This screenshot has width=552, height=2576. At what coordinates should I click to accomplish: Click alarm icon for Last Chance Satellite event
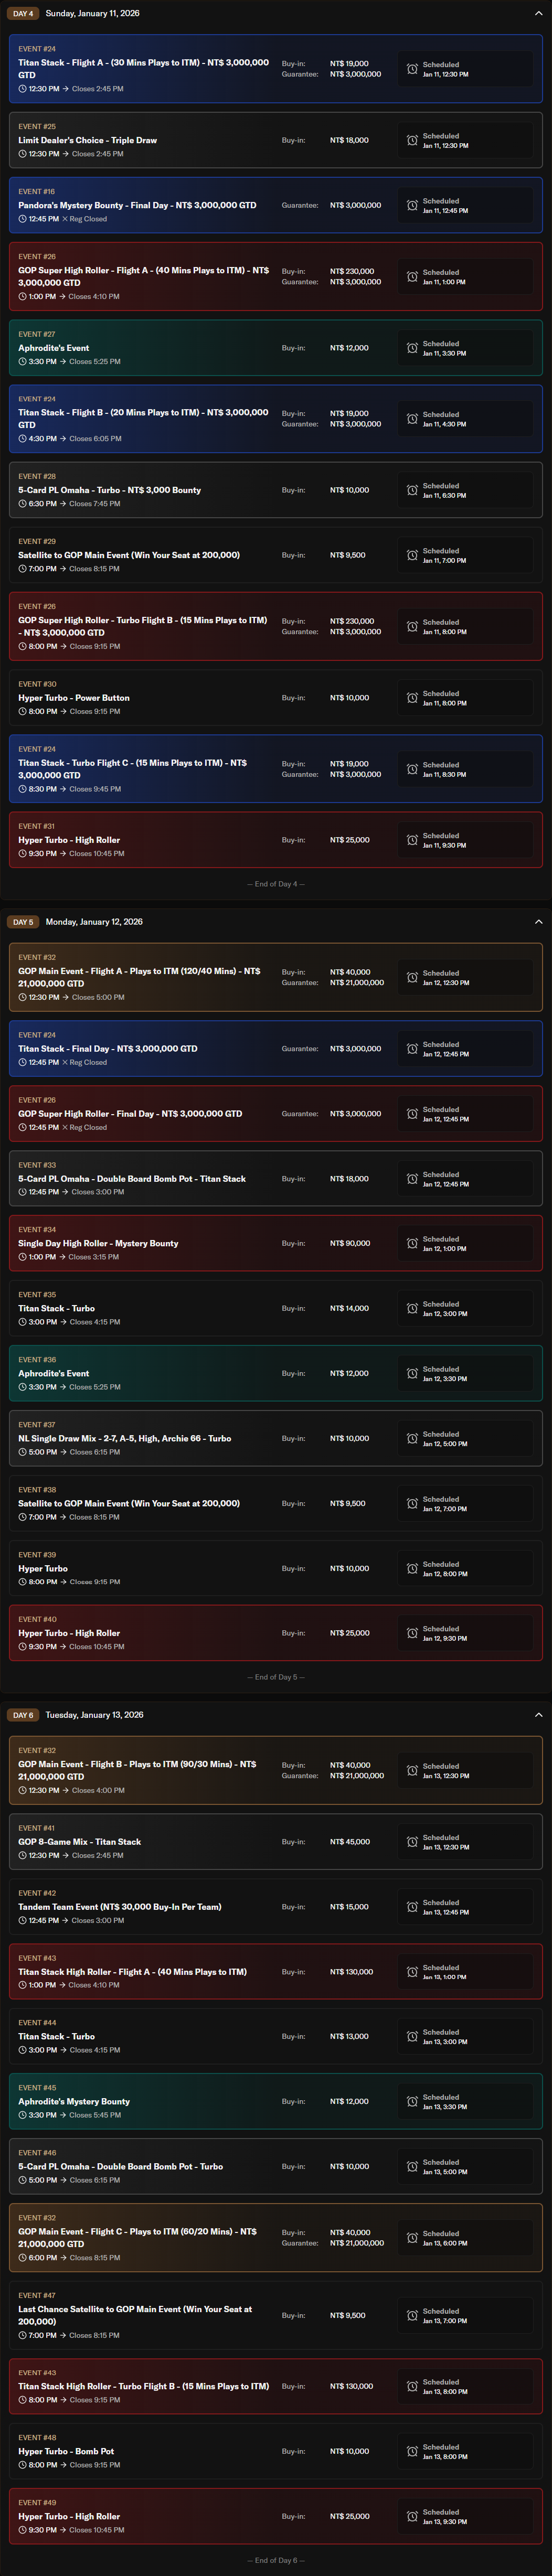[412, 2316]
